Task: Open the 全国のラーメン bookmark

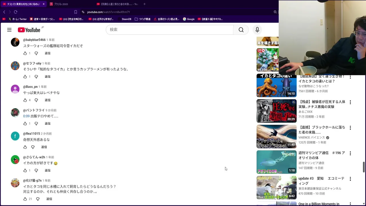Action: 166,19
